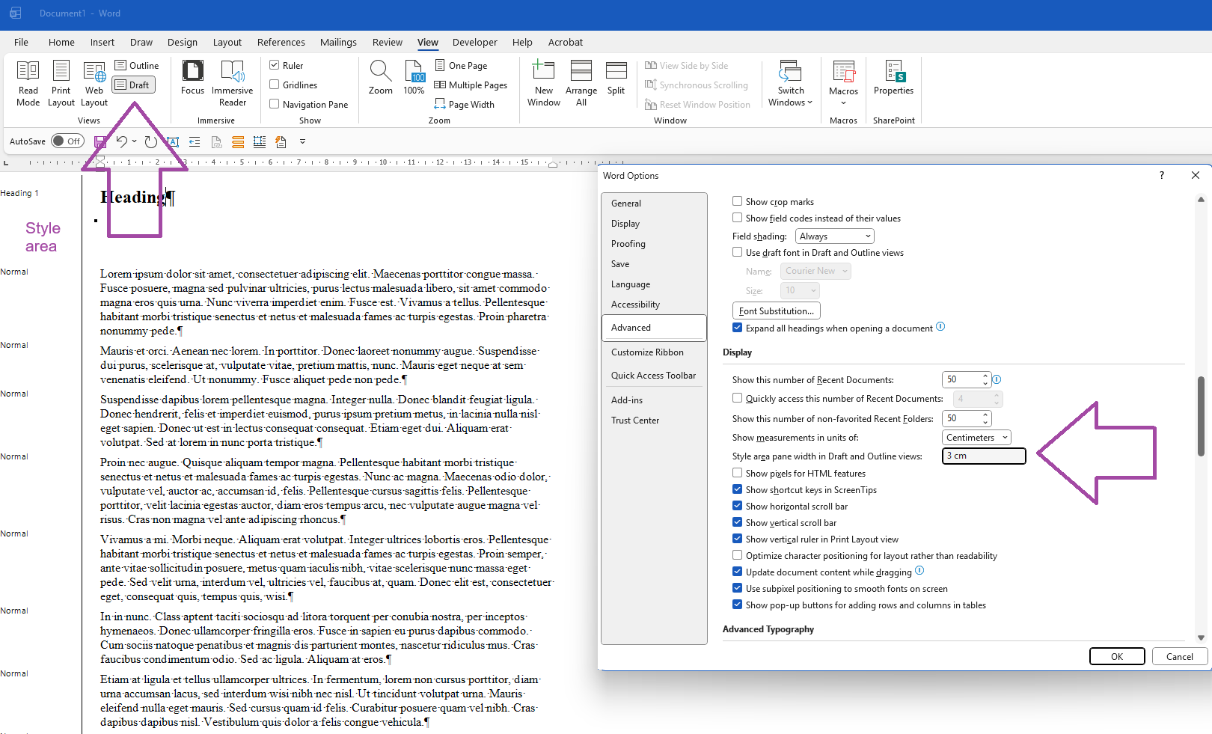This screenshot has height=734, width=1212.
Task: Cancel the Word Options dialog
Action: (1180, 656)
